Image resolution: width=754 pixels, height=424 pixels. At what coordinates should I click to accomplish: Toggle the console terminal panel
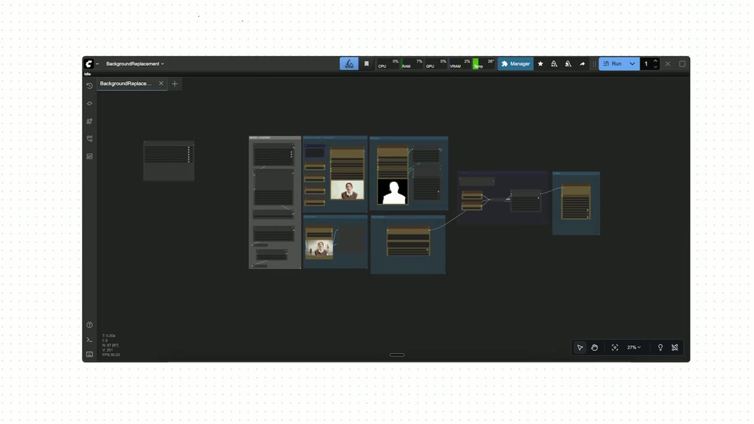tap(90, 340)
